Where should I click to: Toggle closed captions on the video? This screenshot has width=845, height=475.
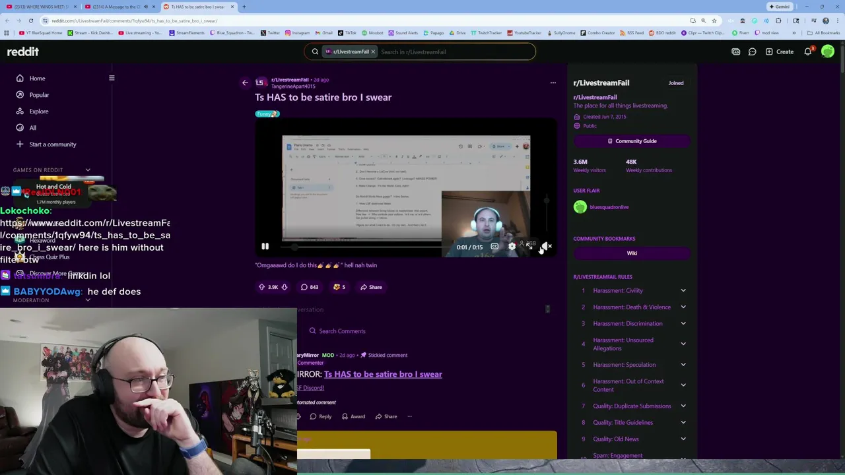pyautogui.click(x=494, y=247)
